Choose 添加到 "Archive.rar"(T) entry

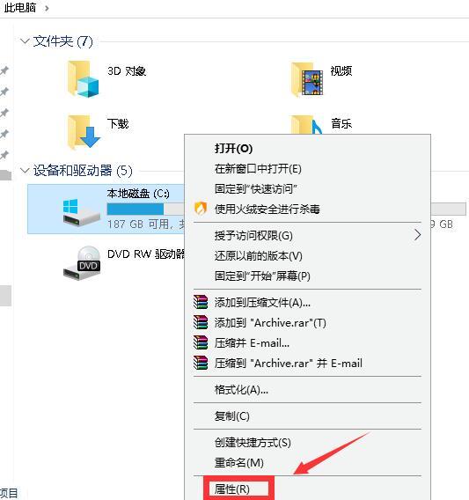tap(270, 323)
